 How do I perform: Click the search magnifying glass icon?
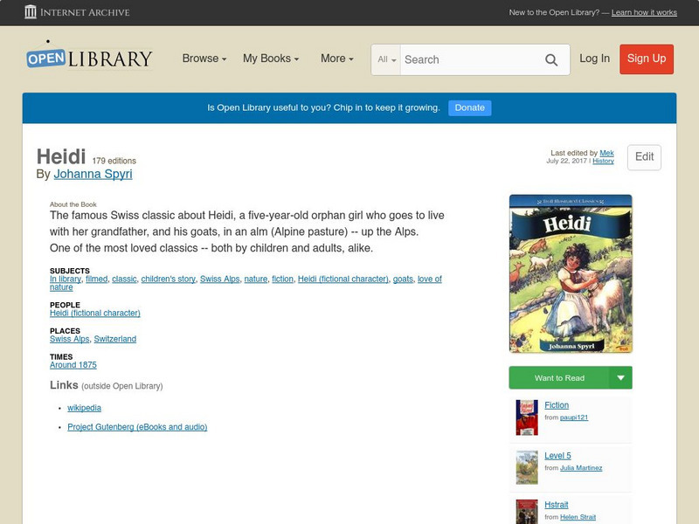(551, 59)
